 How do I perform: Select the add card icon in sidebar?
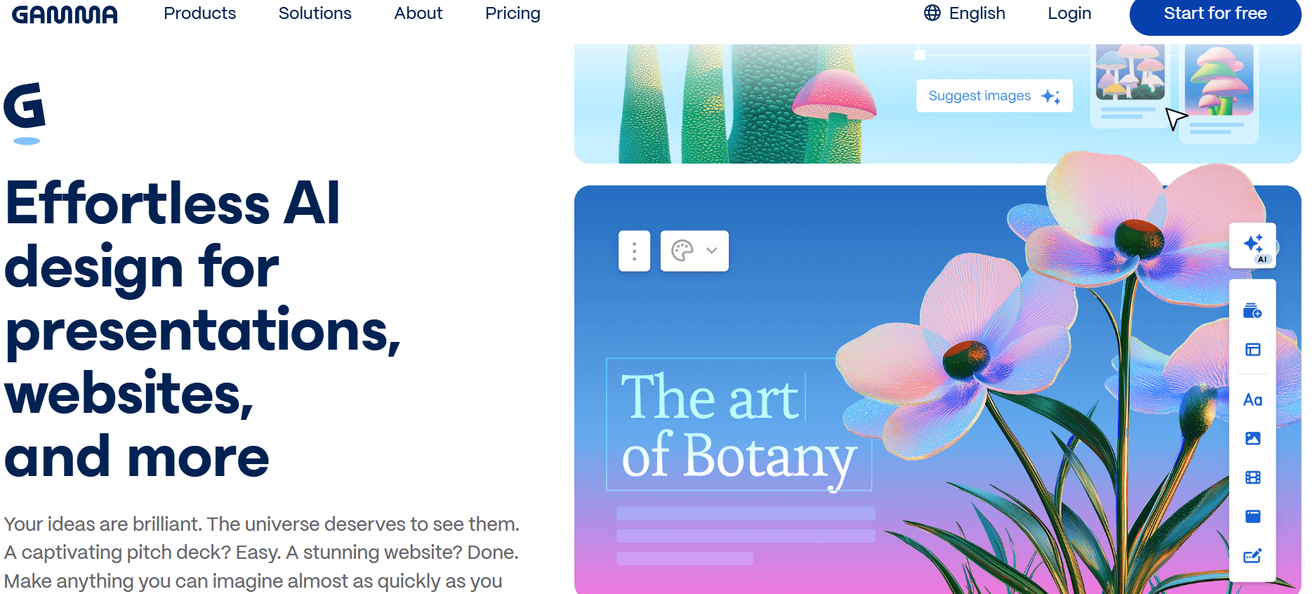[x=1253, y=311]
